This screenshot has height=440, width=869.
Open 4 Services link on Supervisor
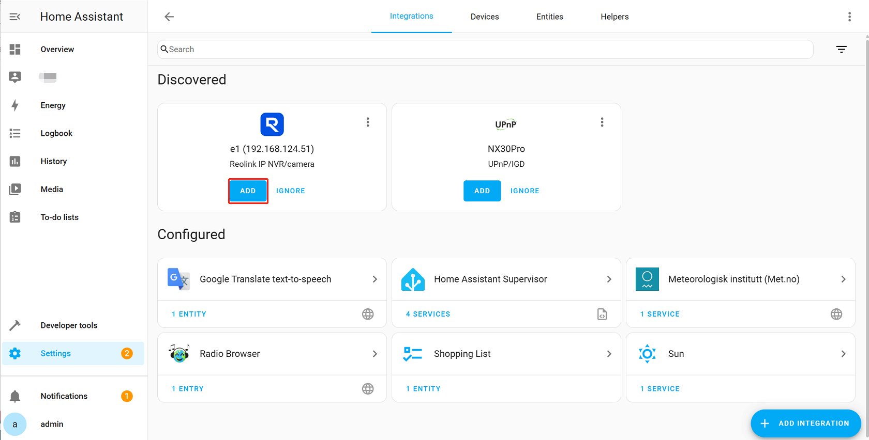[x=428, y=314]
